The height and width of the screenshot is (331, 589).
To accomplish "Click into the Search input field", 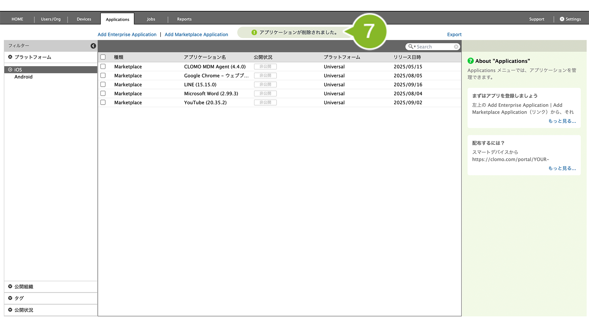I will click(x=434, y=47).
